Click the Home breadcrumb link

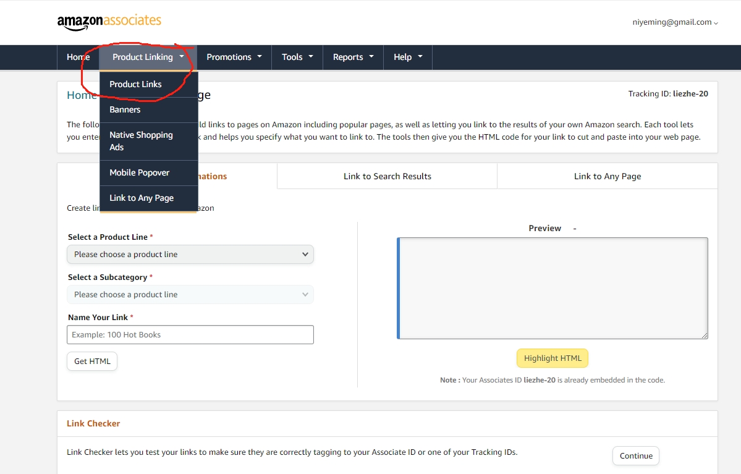pyautogui.click(x=82, y=95)
